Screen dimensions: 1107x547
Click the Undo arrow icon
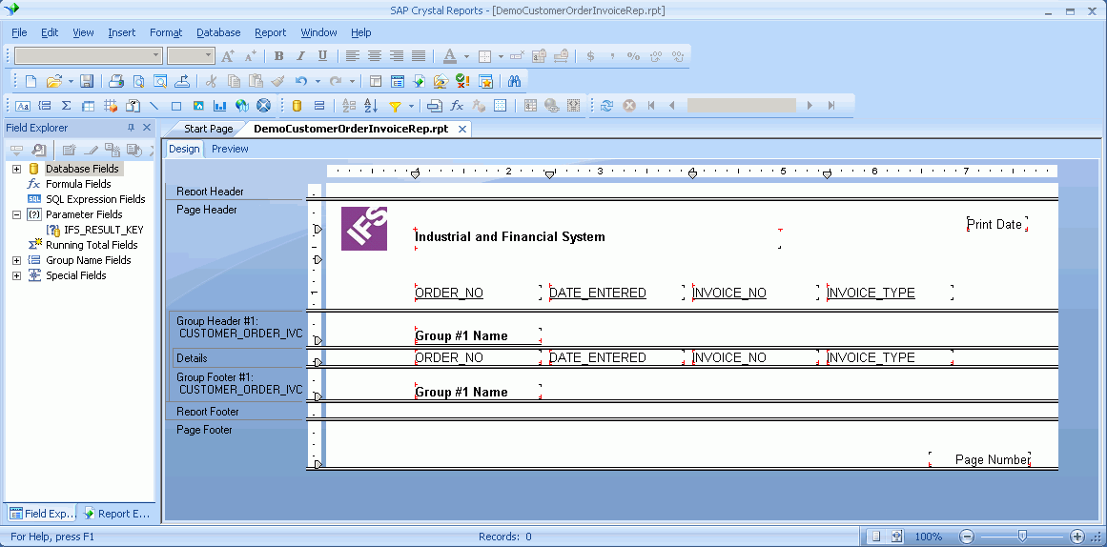pyautogui.click(x=301, y=81)
